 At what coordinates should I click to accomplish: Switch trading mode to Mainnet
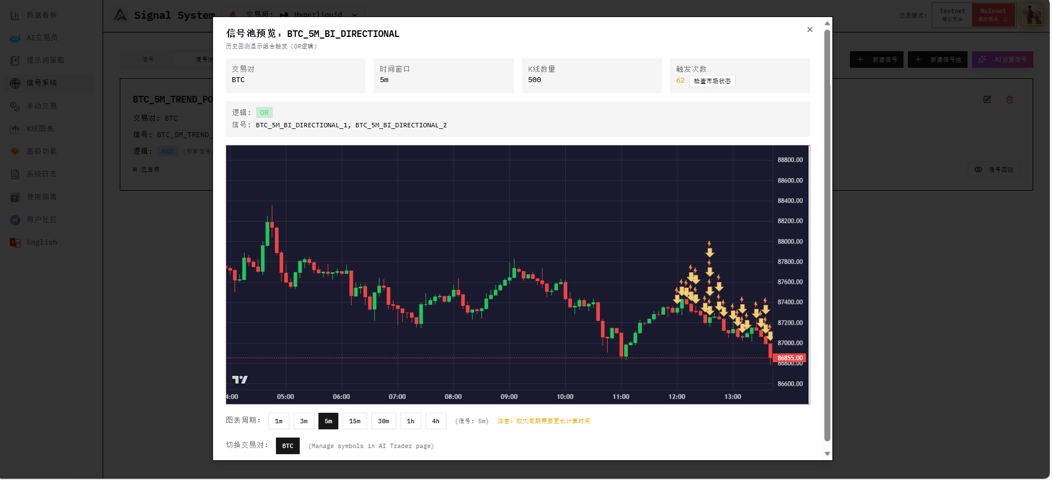click(993, 15)
